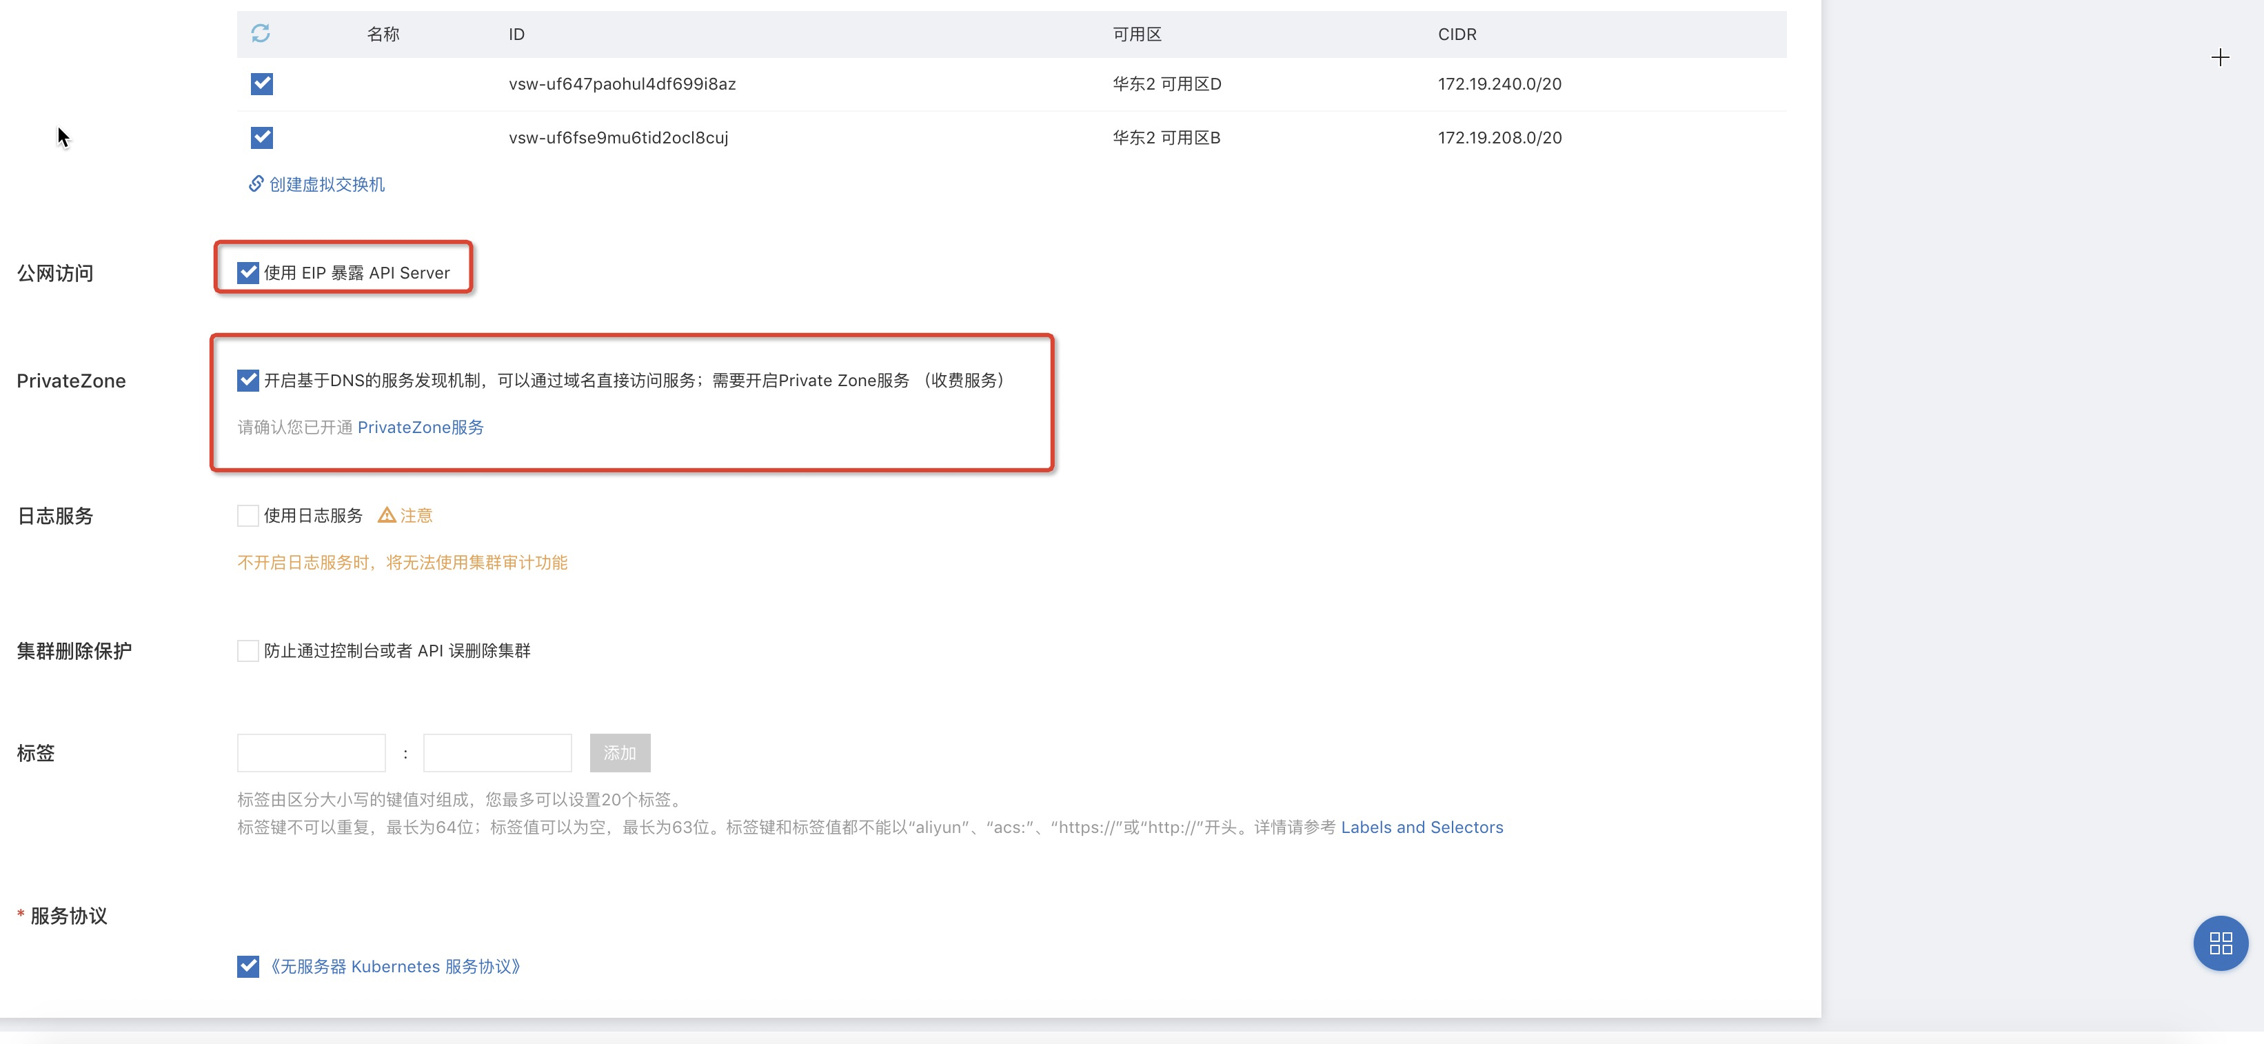The image size is (2264, 1044).
Task: Click the 注意 warning link
Action: pyautogui.click(x=416, y=515)
